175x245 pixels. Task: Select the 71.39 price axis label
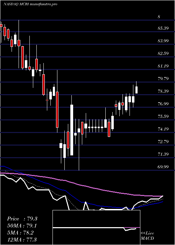[163, 154]
